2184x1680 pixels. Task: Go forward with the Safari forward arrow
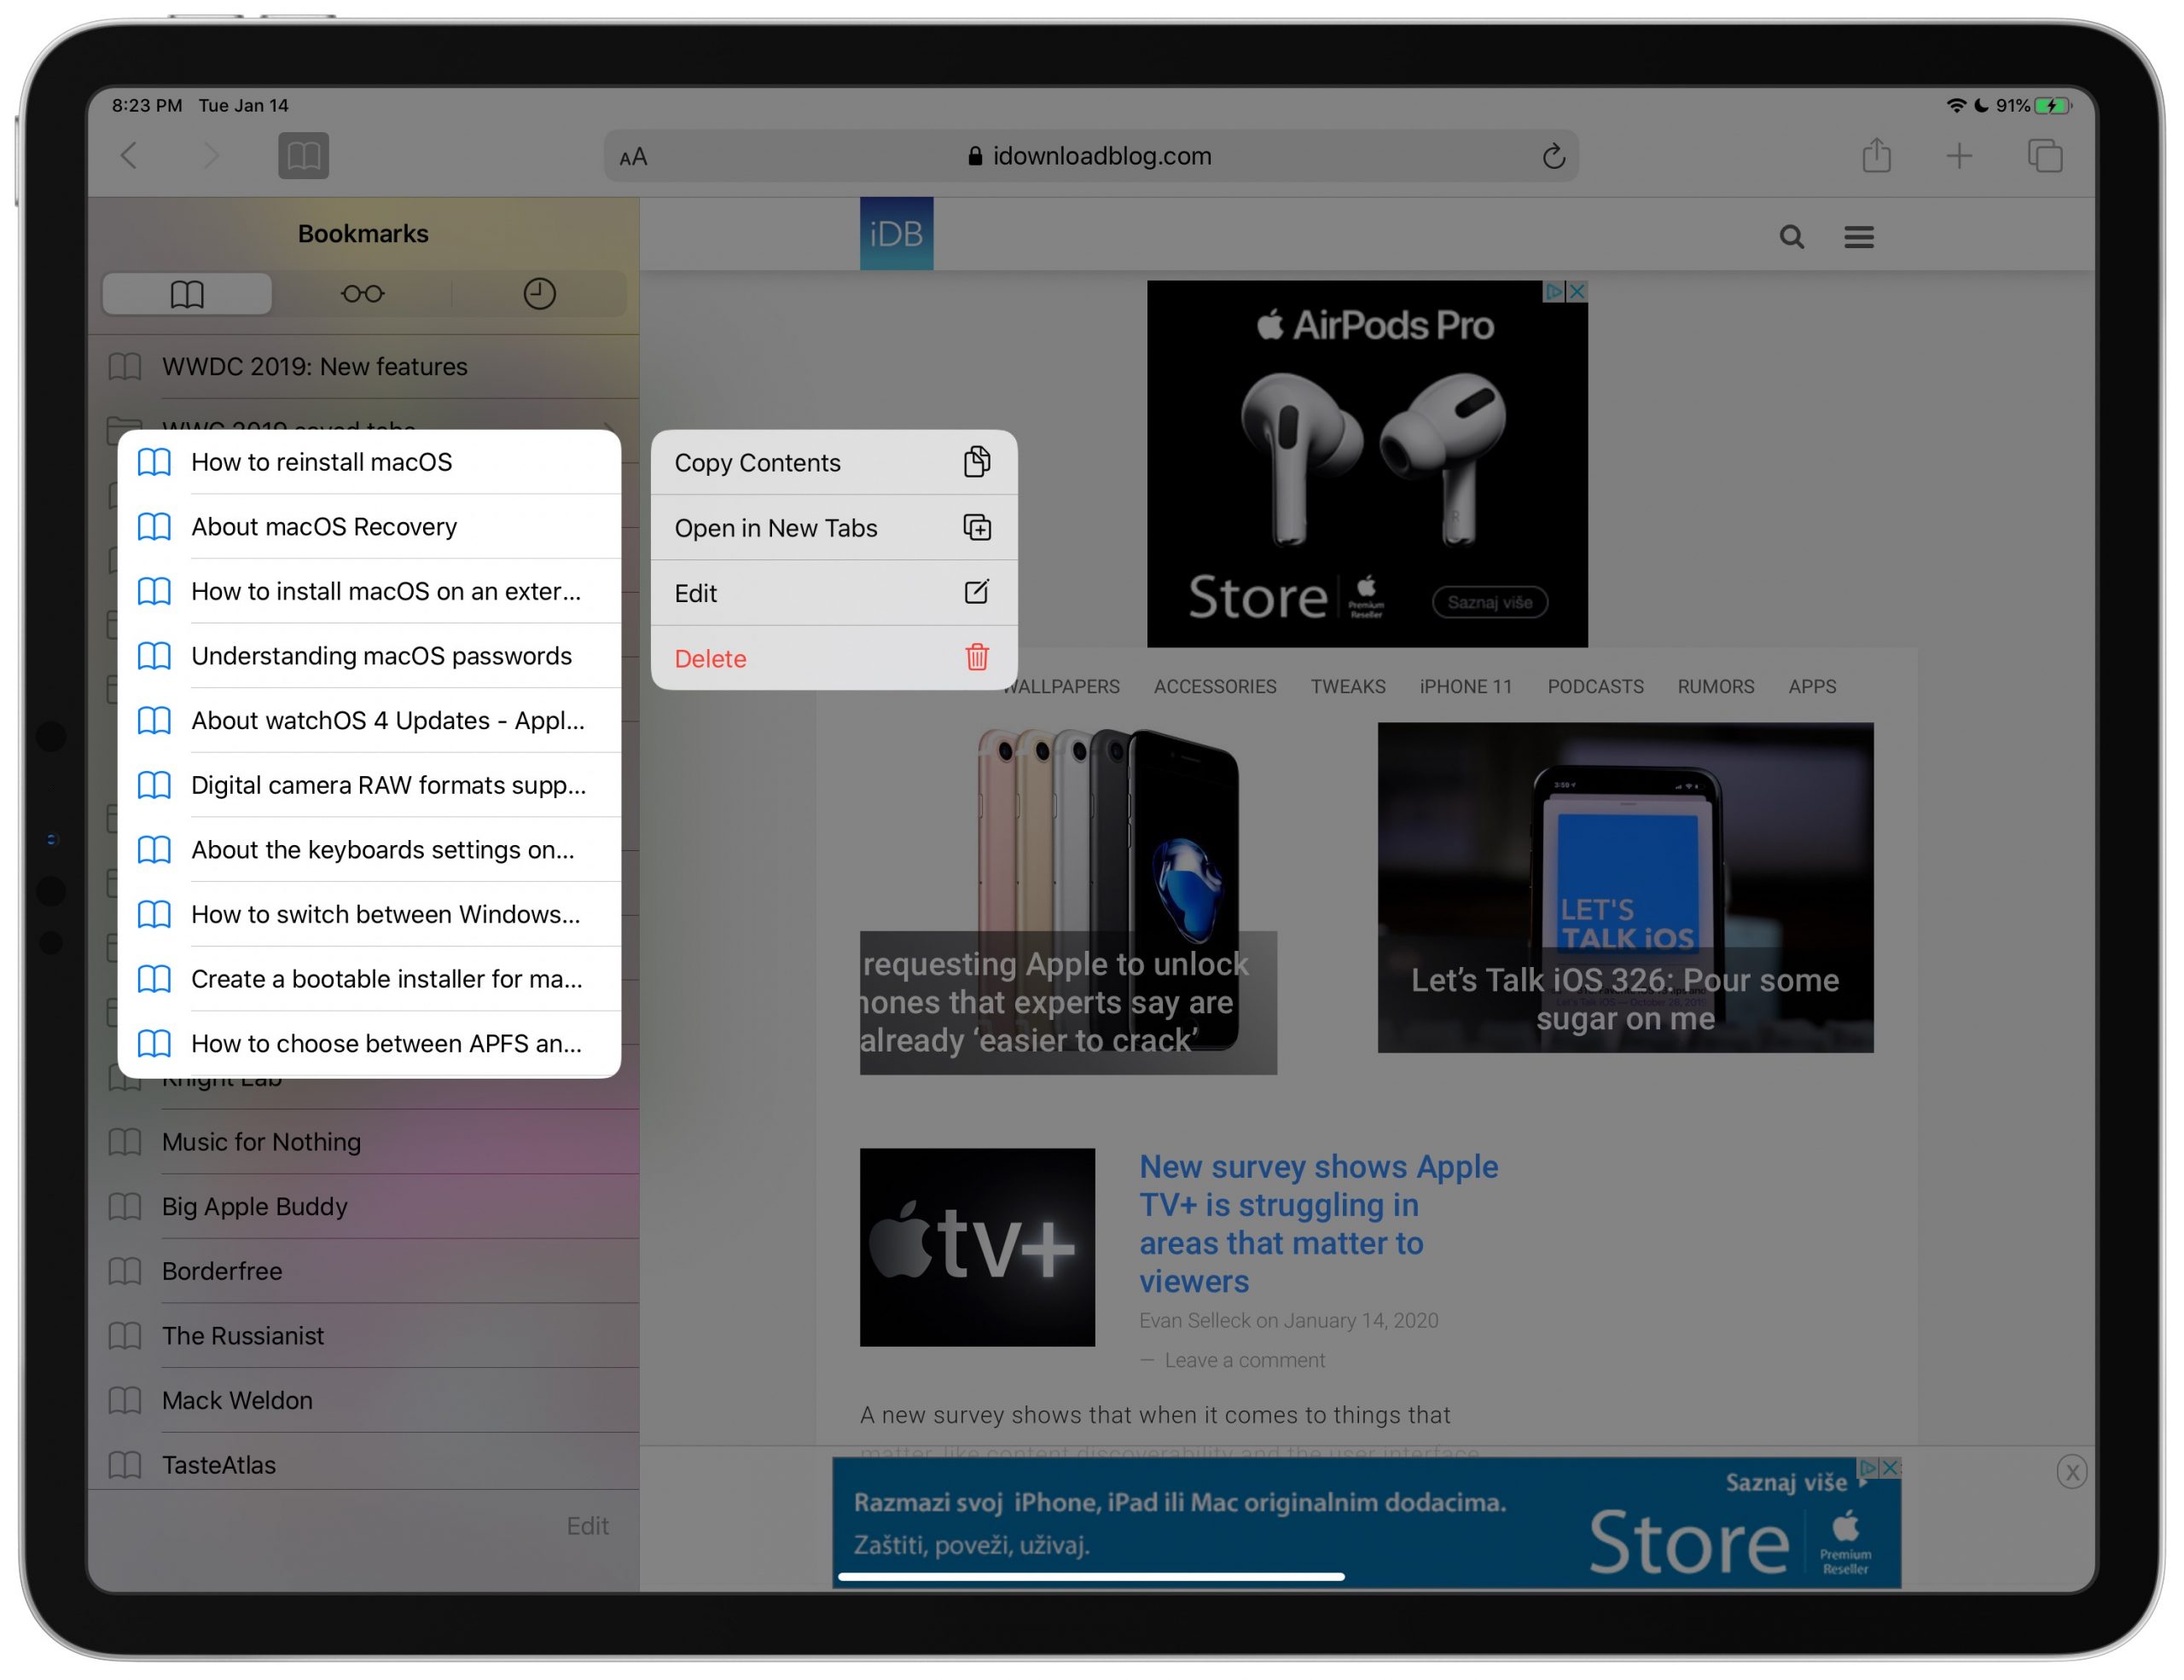[x=210, y=155]
